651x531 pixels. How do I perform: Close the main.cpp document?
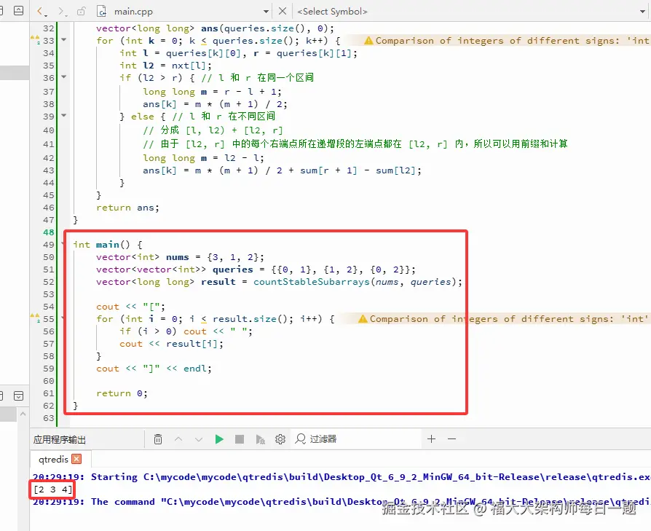coord(283,11)
